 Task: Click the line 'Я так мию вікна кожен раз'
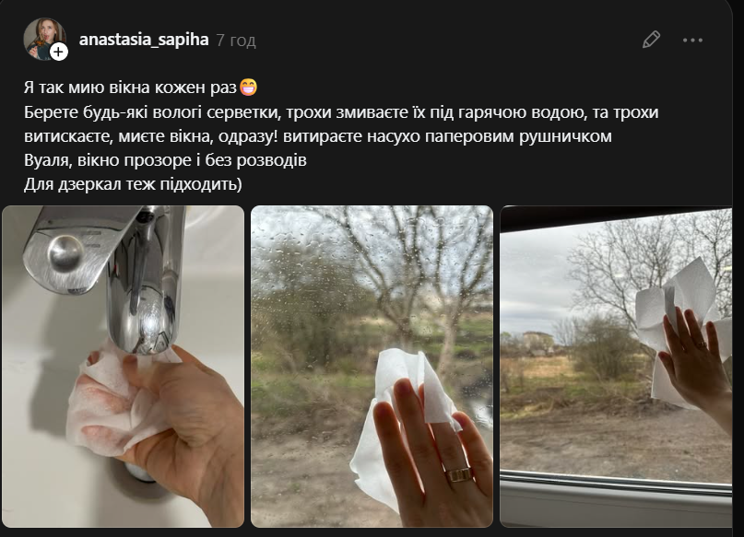point(130,88)
